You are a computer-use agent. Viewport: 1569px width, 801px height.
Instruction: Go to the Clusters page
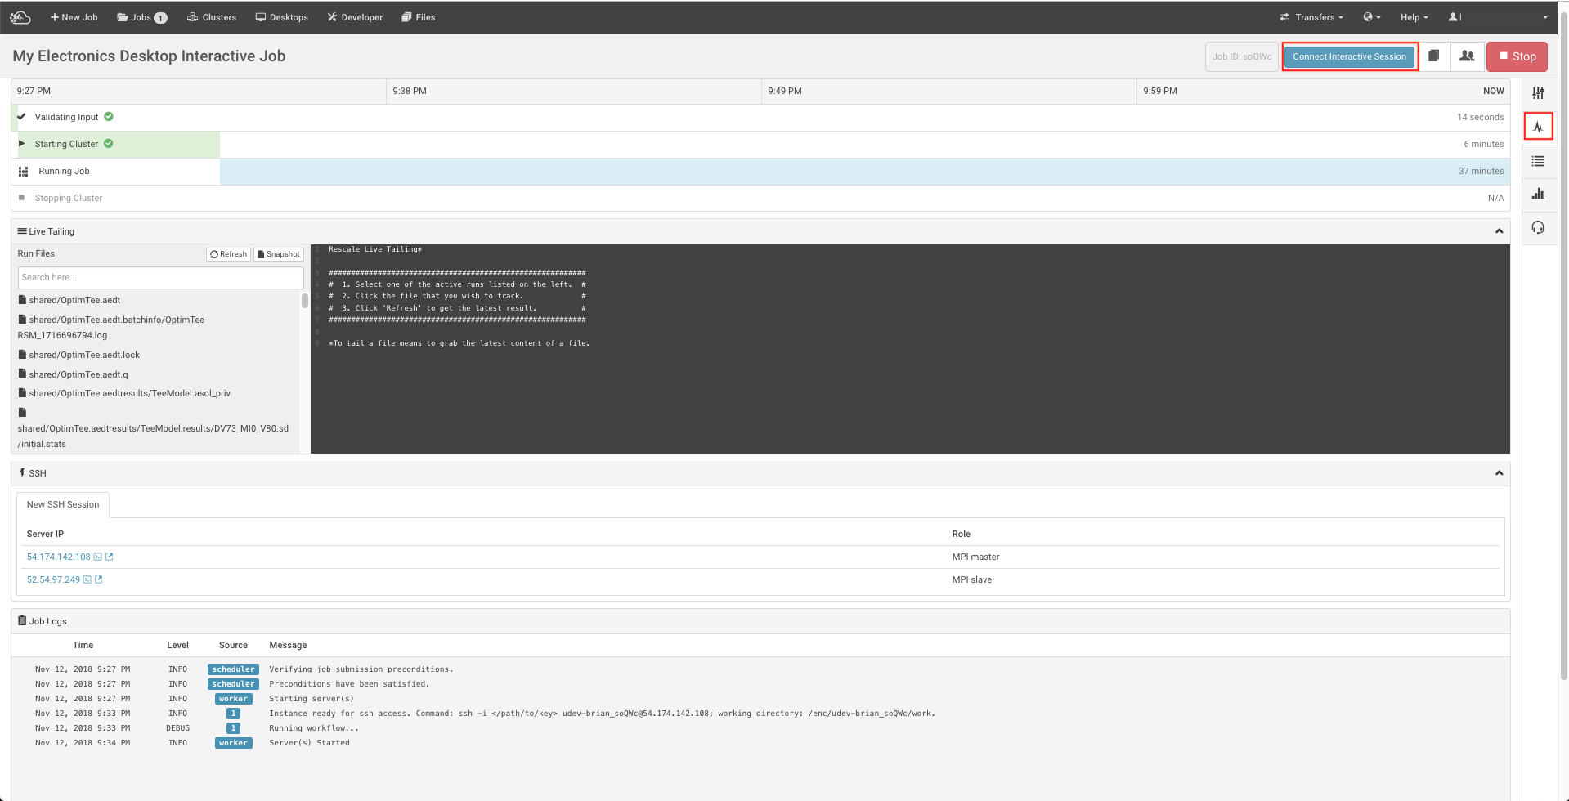212,17
